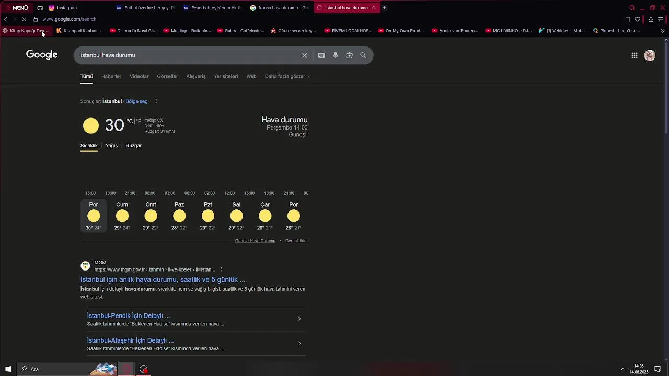Bookmark this page with the heart icon
Screen dimensions: 669x376
click(x=637, y=19)
